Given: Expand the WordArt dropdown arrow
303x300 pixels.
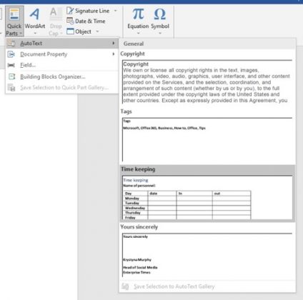Looking at the screenshot, I should tap(35, 34).
